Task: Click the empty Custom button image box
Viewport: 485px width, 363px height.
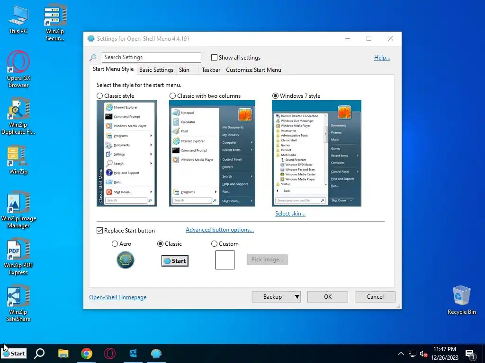Action: 225,260
